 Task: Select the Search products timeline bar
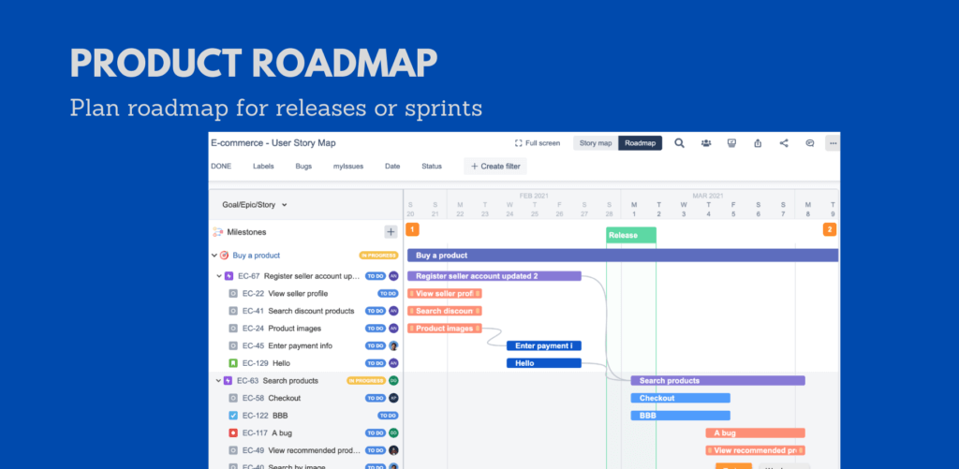[718, 381]
